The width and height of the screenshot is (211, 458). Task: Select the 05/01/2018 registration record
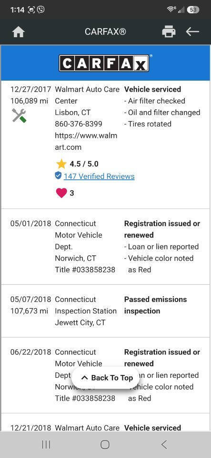pyautogui.click(x=106, y=247)
